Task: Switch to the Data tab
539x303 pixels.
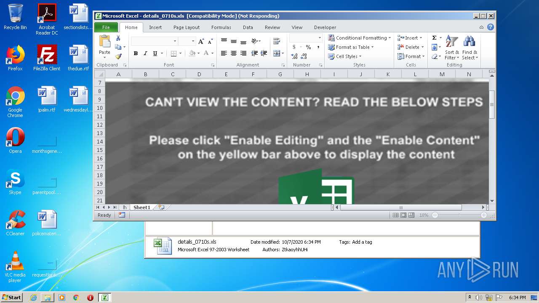Action: click(x=248, y=27)
